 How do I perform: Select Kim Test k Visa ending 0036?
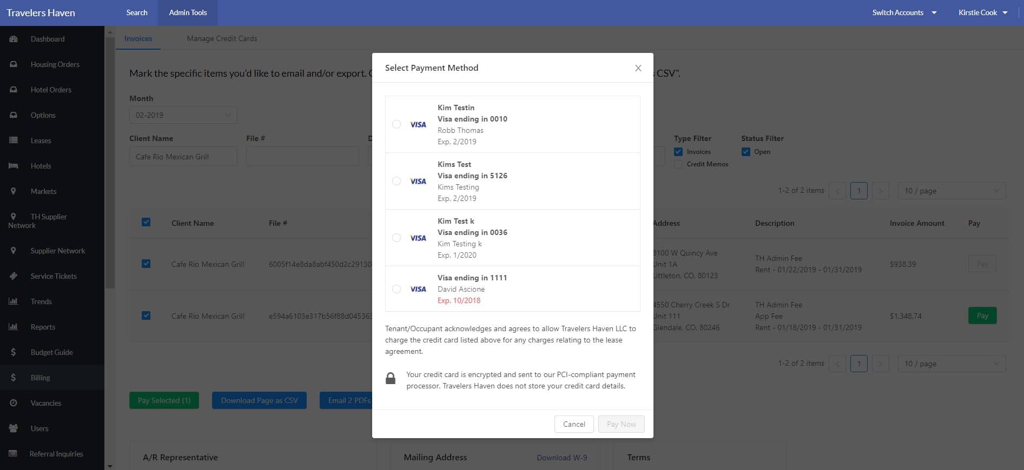click(x=397, y=238)
